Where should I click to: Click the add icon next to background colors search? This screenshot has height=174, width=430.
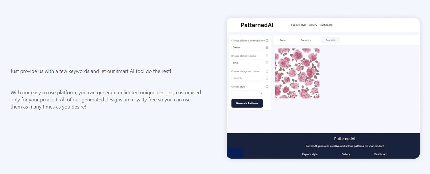(267, 78)
